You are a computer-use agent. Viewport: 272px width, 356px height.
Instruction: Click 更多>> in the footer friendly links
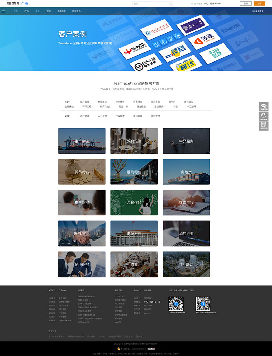coord(139,336)
